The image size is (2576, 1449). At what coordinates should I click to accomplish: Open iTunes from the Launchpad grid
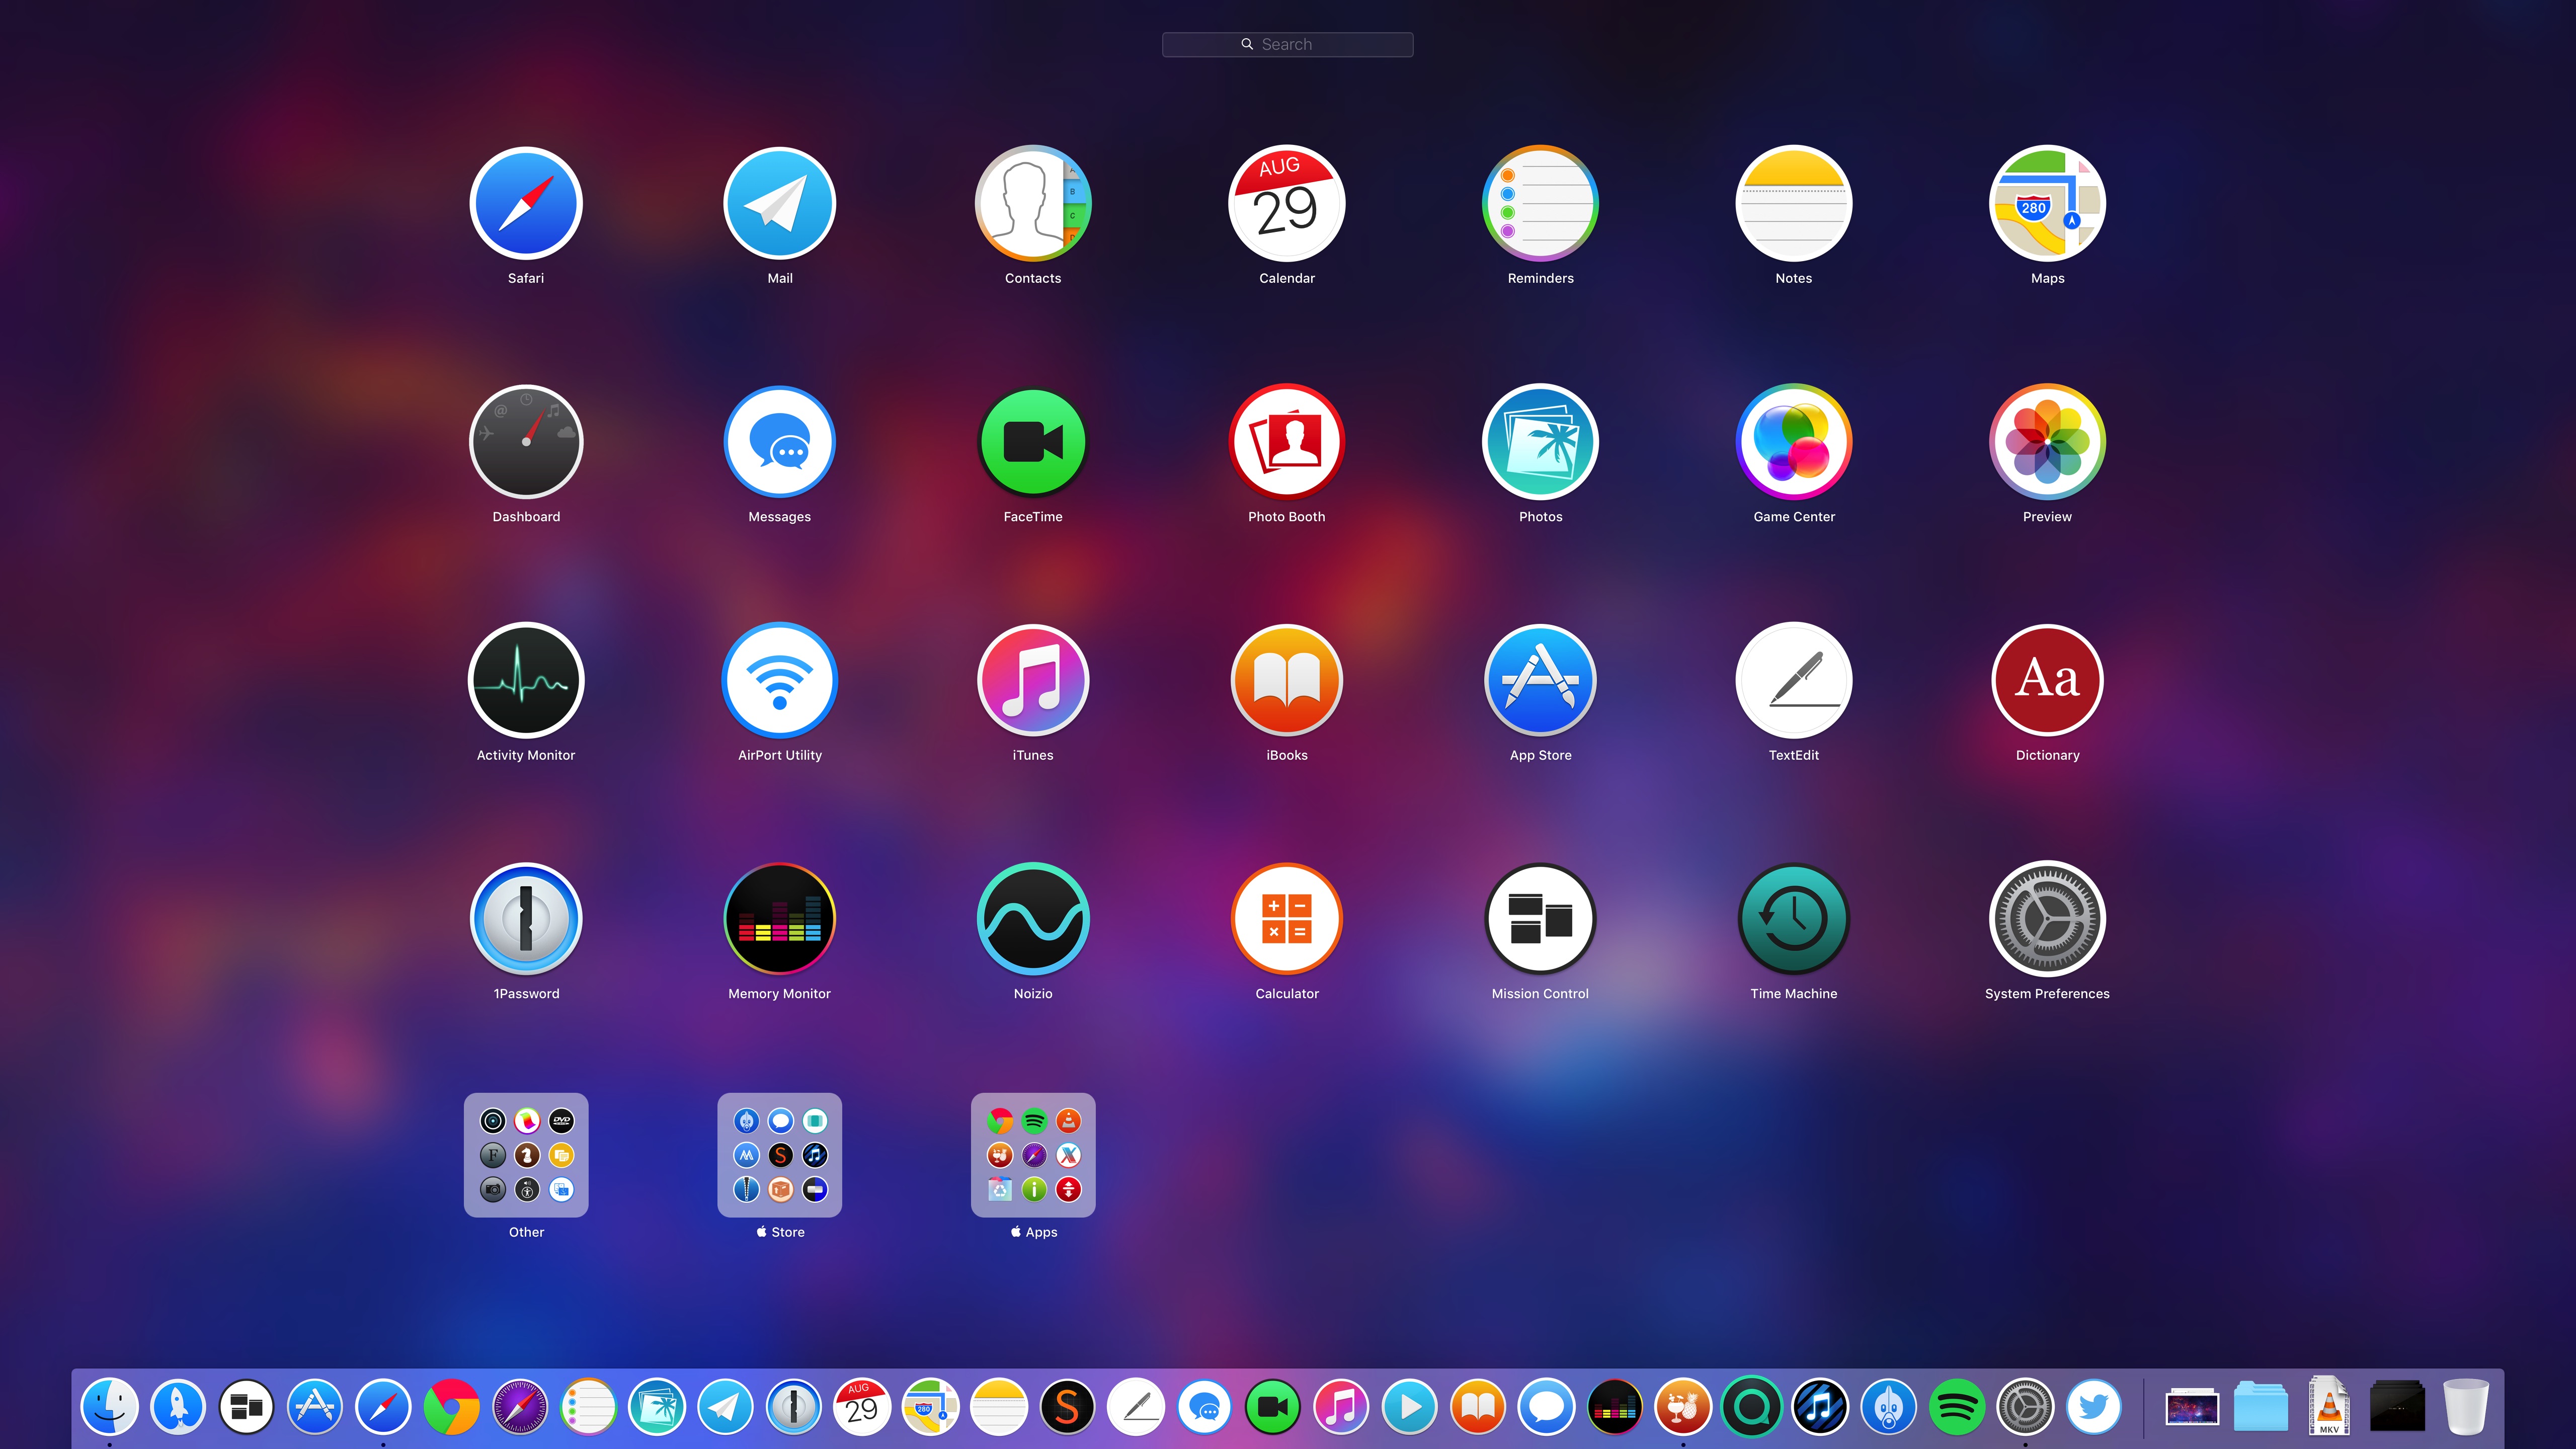tap(1033, 680)
